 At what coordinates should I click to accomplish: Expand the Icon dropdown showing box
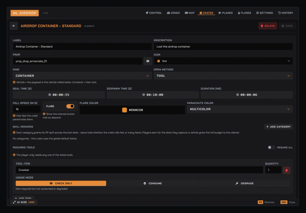click(x=223, y=61)
